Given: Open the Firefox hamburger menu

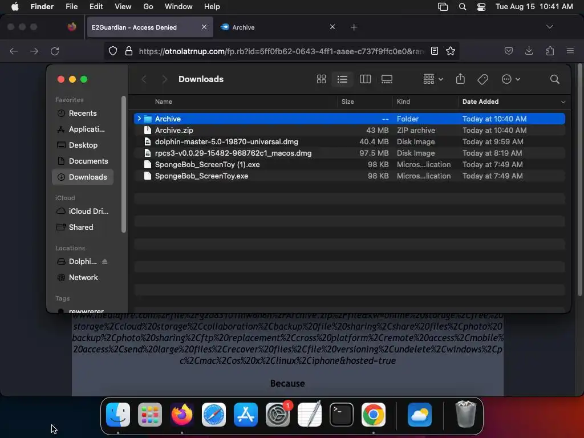Looking at the screenshot, I should click(570, 51).
